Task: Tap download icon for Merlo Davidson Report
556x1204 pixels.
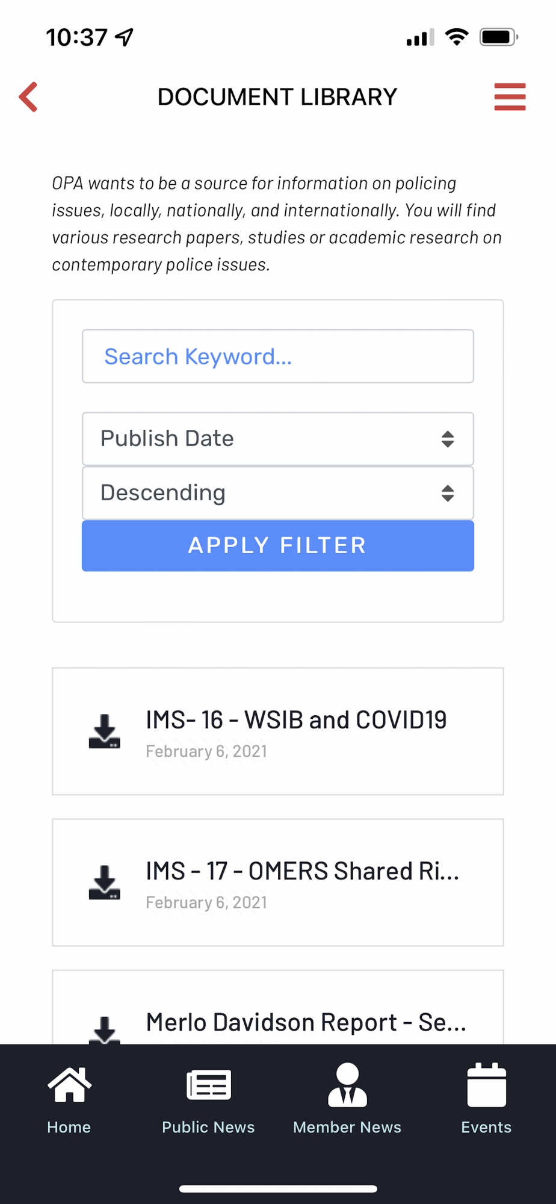Action: pos(105,1029)
